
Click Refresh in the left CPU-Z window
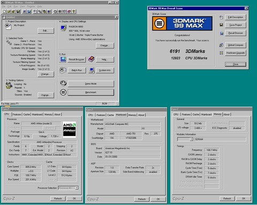point(58,199)
